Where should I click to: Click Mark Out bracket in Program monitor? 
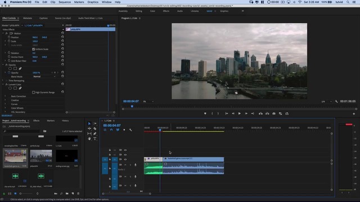218,113
